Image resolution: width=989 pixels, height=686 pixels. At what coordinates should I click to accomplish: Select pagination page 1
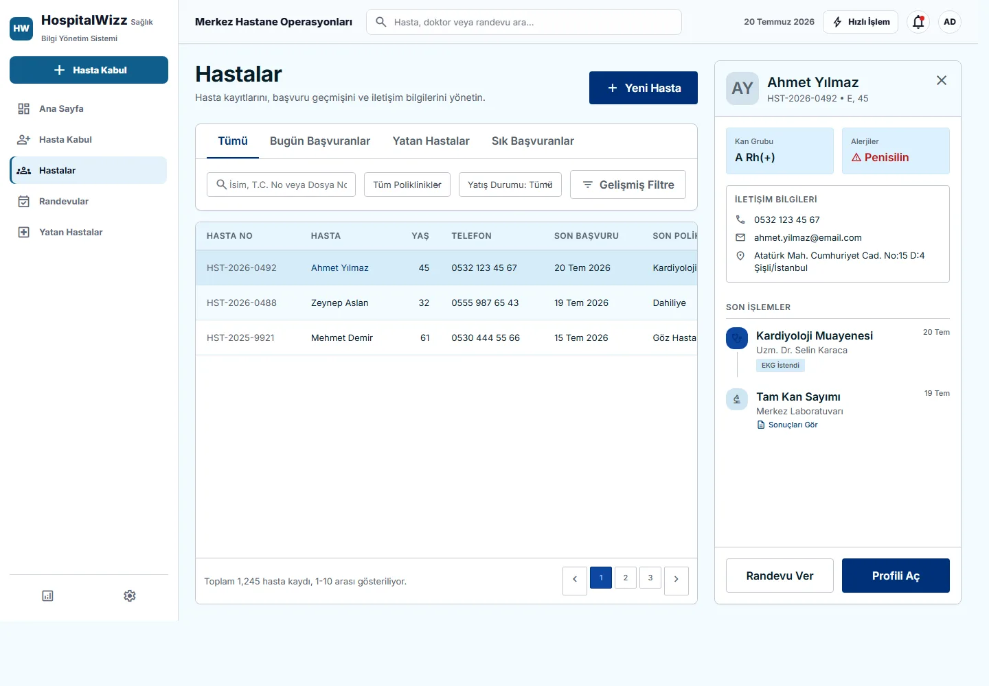pos(601,578)
